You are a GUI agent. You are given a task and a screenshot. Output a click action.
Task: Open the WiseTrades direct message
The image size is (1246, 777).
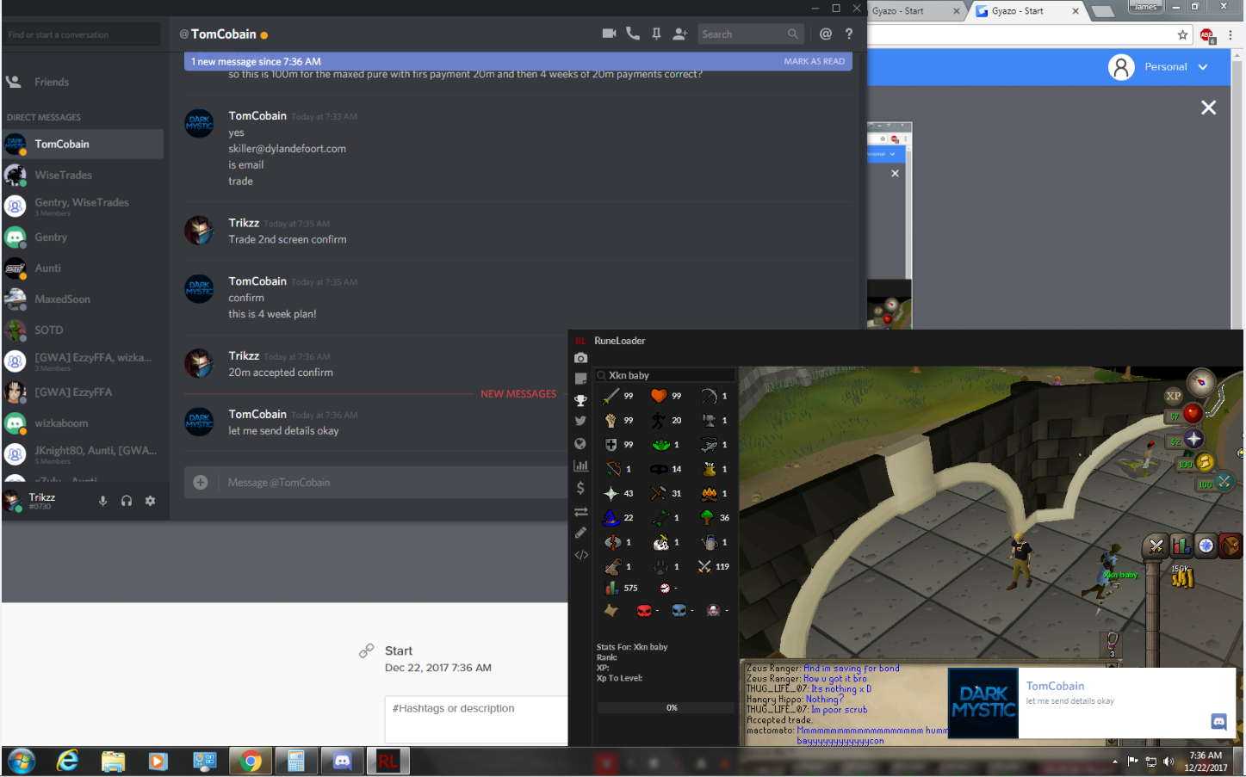pos(83,175)
